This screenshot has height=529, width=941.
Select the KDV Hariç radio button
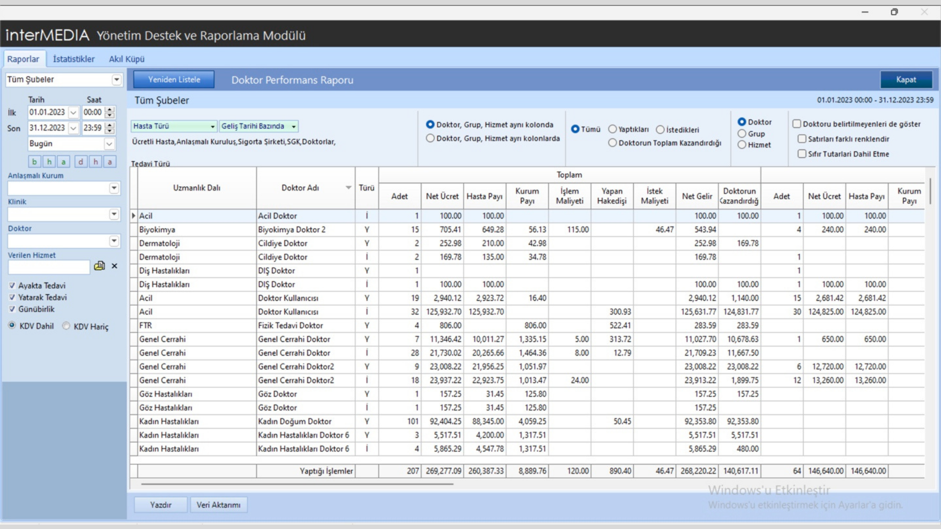coord(66,326)
